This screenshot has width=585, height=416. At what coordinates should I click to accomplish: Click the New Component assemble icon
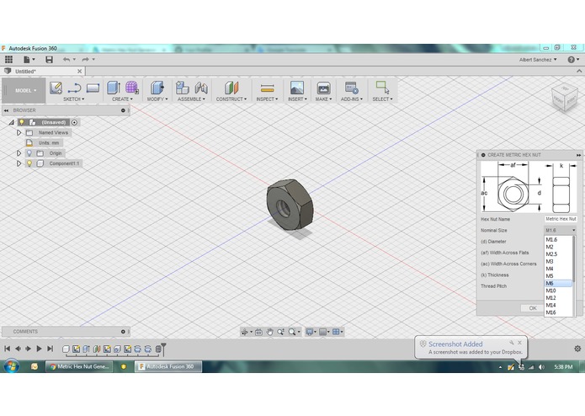(x=182, y=88)
